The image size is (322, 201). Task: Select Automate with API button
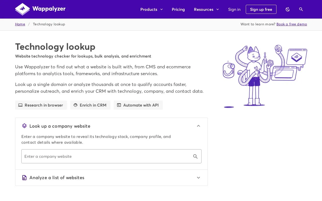pos(138,105)
